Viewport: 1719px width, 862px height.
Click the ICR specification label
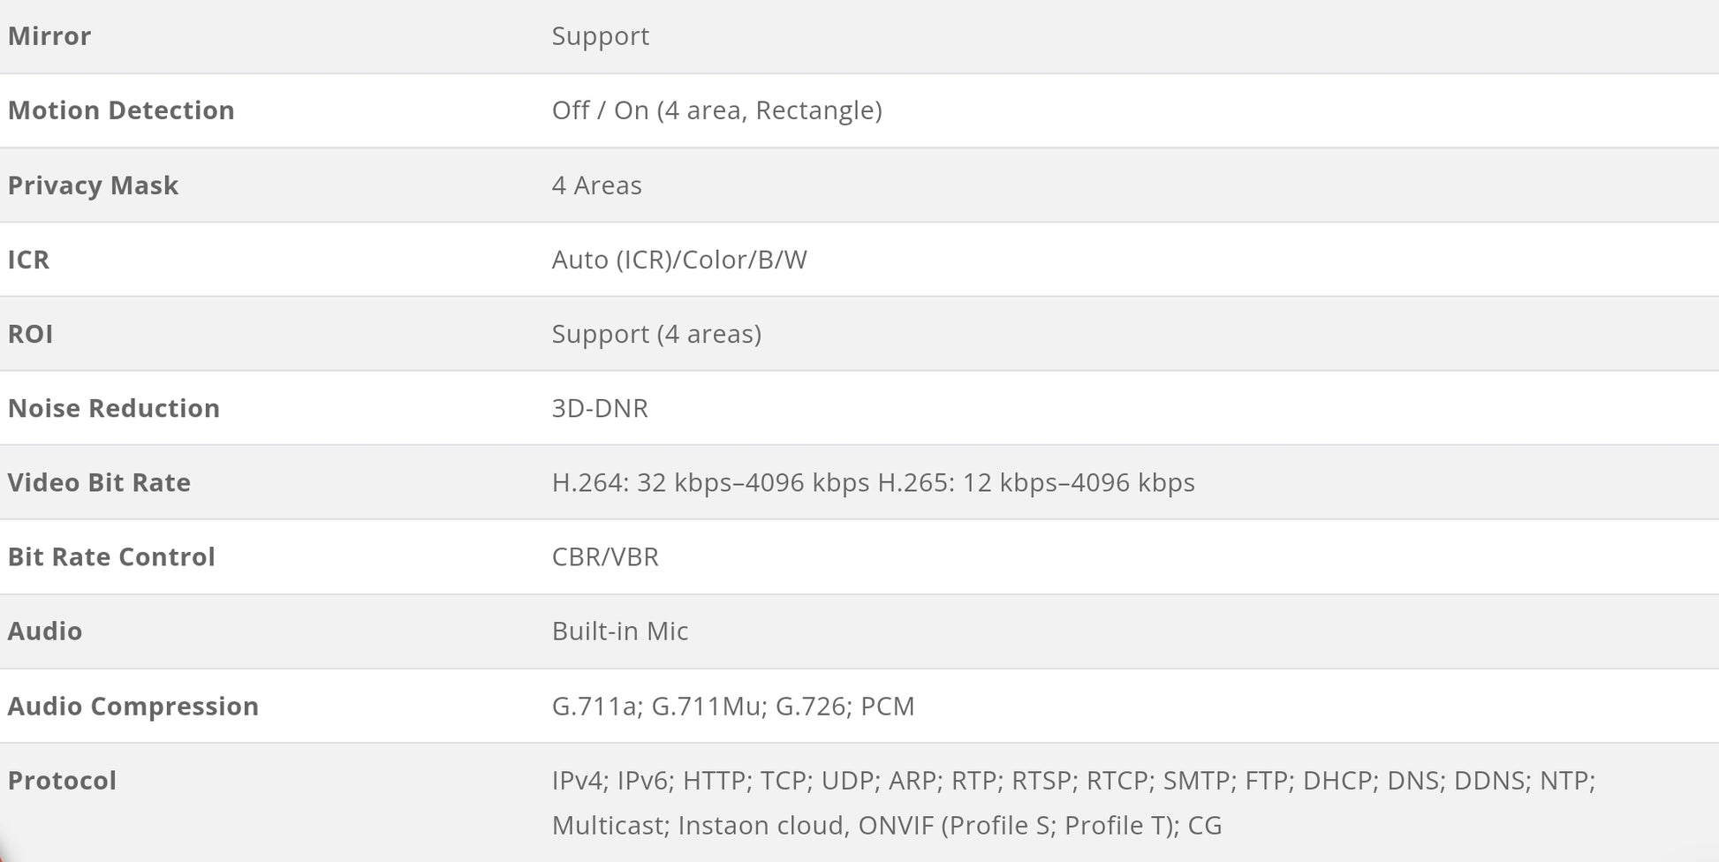[x=28, y=260]
